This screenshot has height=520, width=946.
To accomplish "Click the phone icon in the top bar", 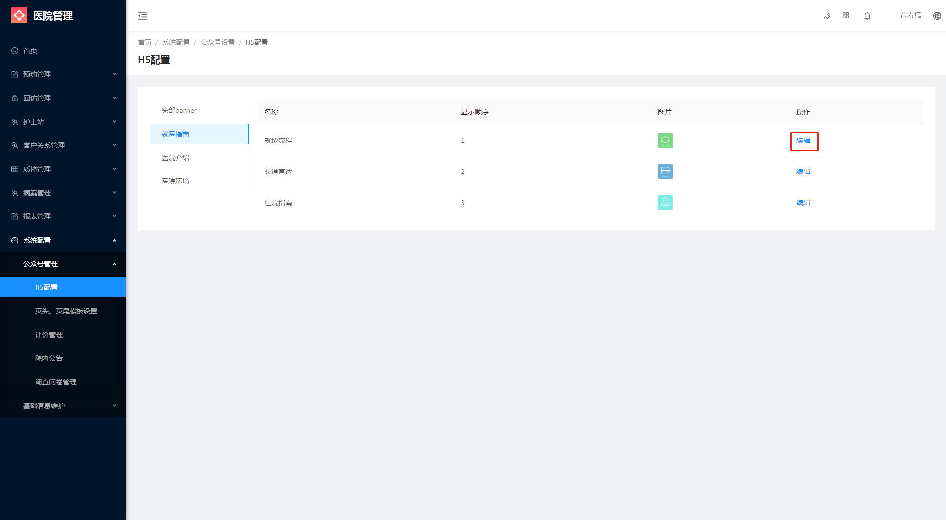I will pos(827,16).
